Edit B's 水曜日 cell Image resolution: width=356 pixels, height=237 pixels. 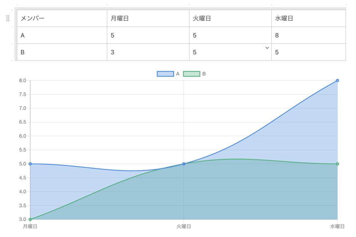(308, 52)
